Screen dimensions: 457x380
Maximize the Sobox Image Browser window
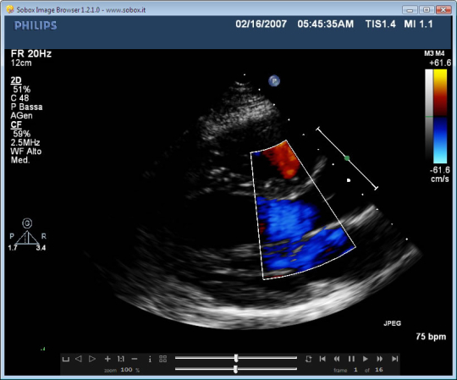click(427, 10)
